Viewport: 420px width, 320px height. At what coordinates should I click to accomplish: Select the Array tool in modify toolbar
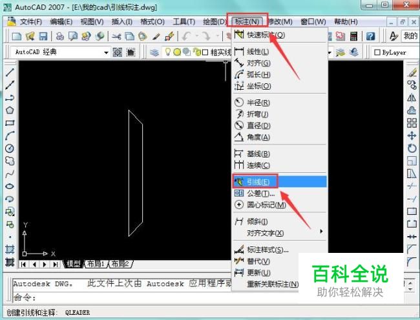(412, 123)
